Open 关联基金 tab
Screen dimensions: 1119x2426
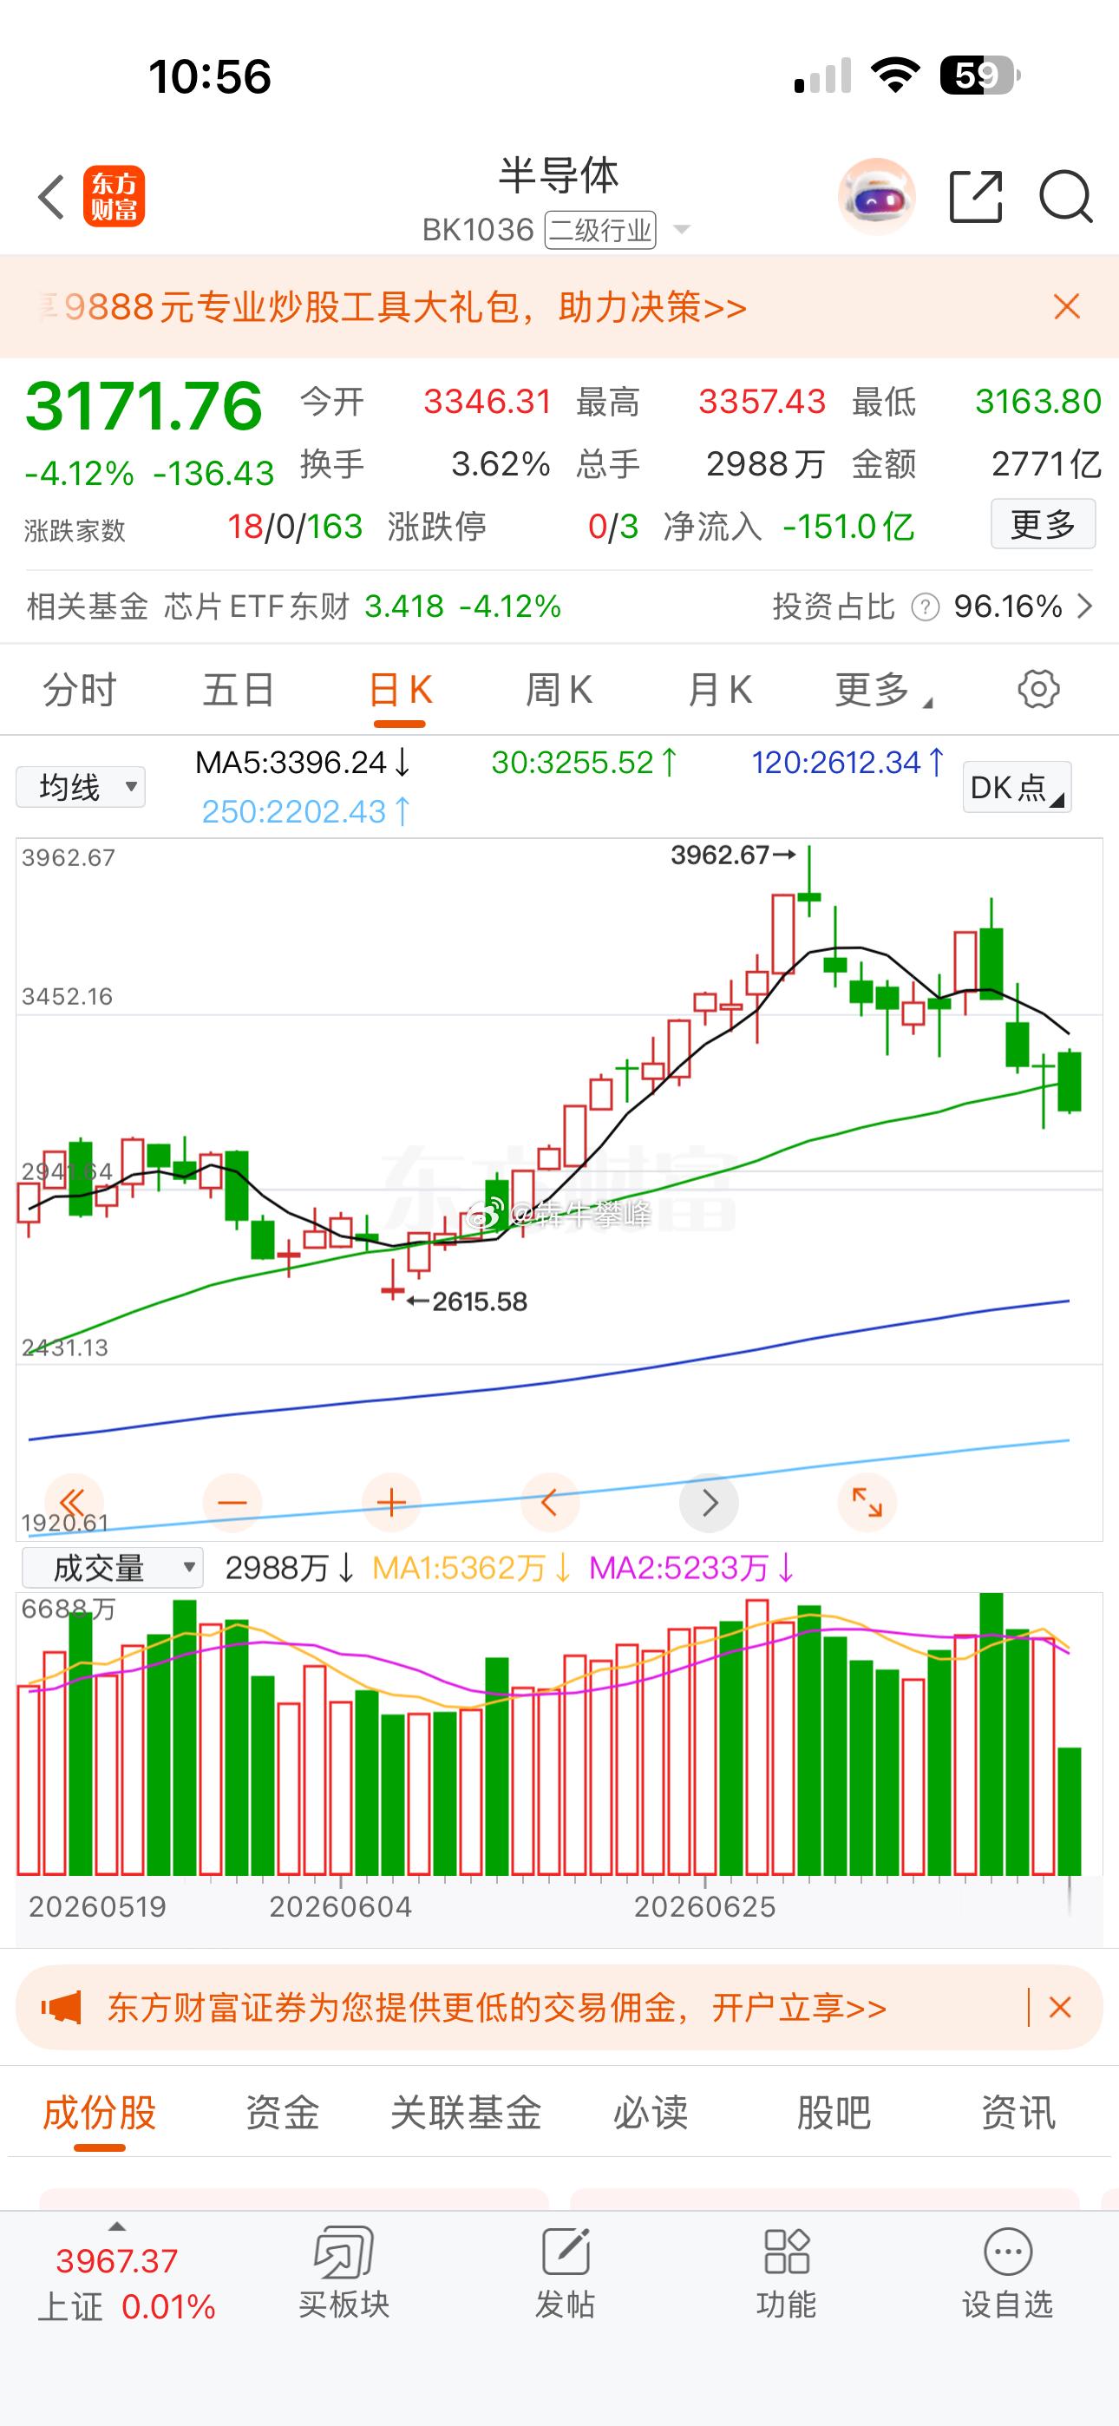[467, 2114]
